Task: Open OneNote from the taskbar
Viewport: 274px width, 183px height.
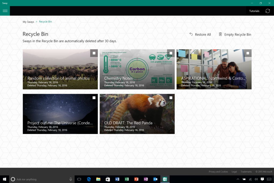Action: click(146, 179)
